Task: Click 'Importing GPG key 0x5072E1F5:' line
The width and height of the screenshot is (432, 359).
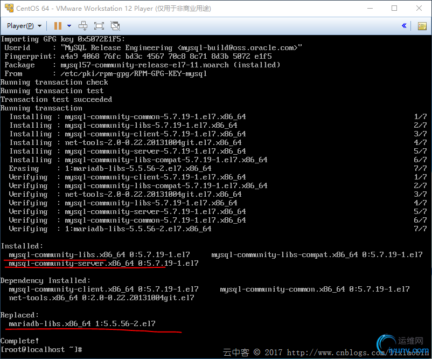Action: coord(63,39)
